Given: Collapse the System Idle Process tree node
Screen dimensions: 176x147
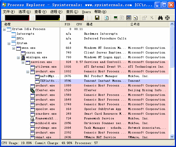Looking at the screenshot, I should [4, 29].
